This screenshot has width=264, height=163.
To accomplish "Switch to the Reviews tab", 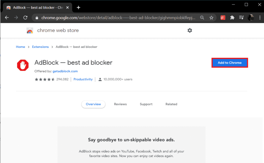I will coord(120,104).
